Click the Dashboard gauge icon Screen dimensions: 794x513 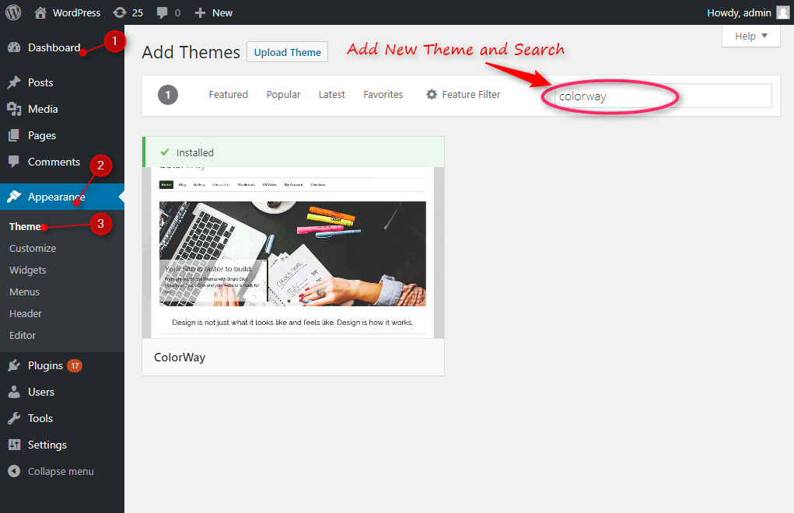[14, 47]
